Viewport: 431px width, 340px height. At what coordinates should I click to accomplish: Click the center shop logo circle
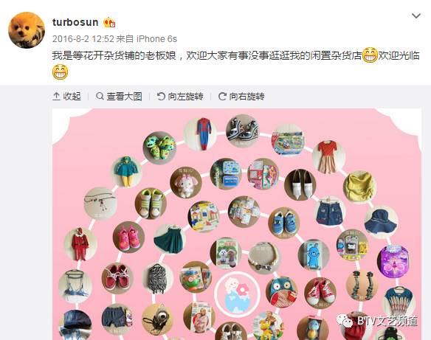point(237,295)
